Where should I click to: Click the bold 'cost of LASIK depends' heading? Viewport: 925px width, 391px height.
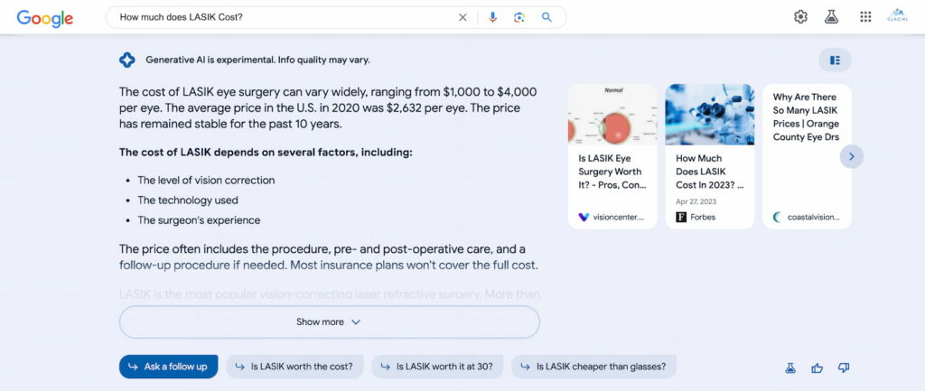[266, 152]
